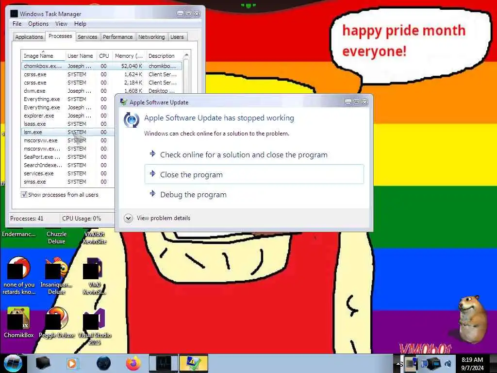Choose Close the program
This screenshot has height=373, width=497.
[x=254, y=174]
